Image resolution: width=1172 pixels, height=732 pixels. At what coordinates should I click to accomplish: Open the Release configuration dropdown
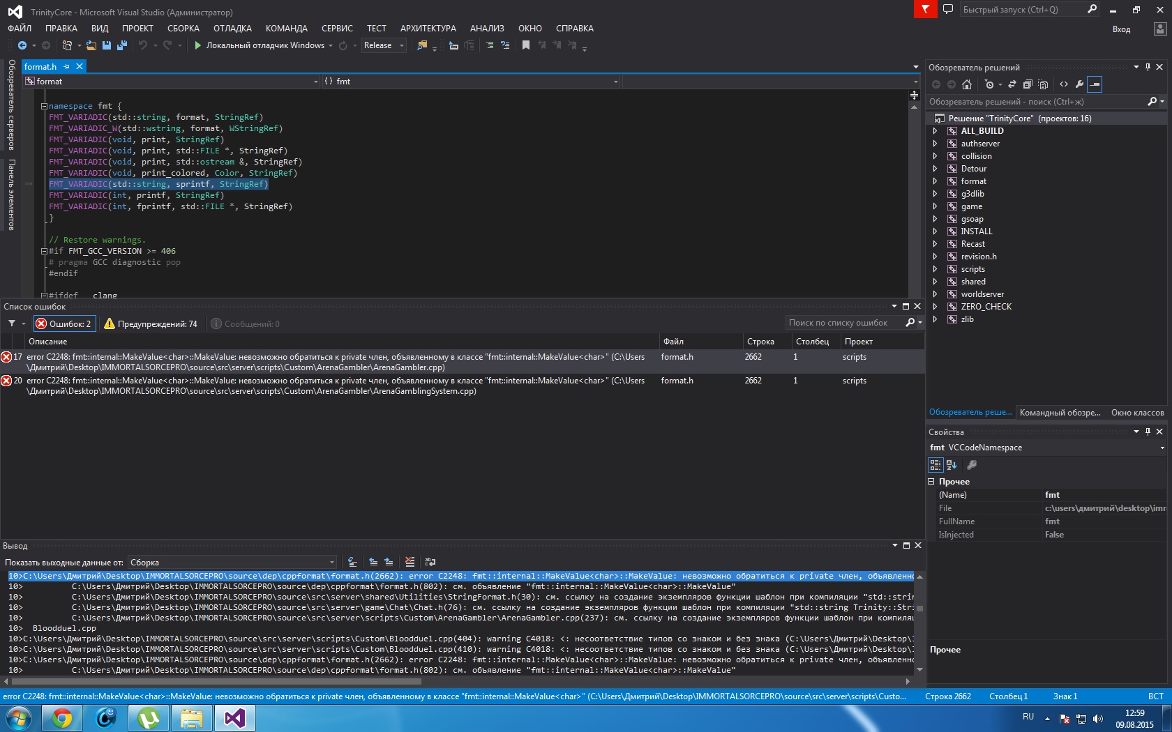(x=384, y=45)
